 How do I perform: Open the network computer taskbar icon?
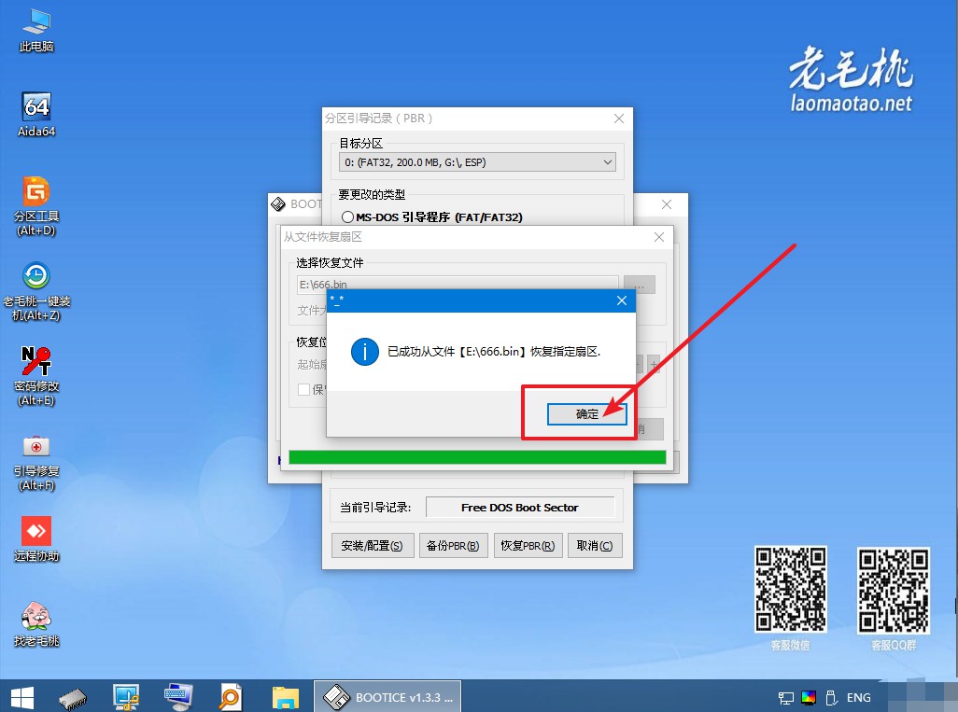tap(126, 697)
